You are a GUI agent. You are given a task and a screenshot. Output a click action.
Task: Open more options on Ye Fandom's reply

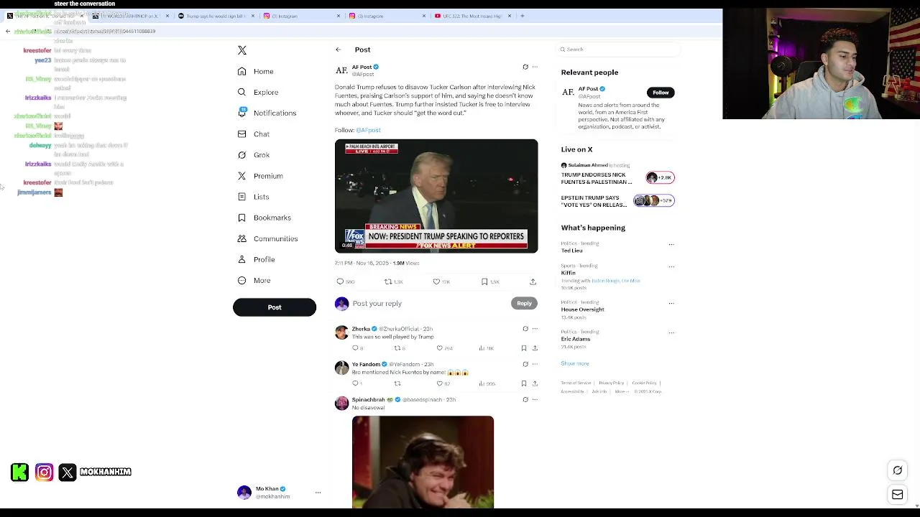tap(535, 364)
